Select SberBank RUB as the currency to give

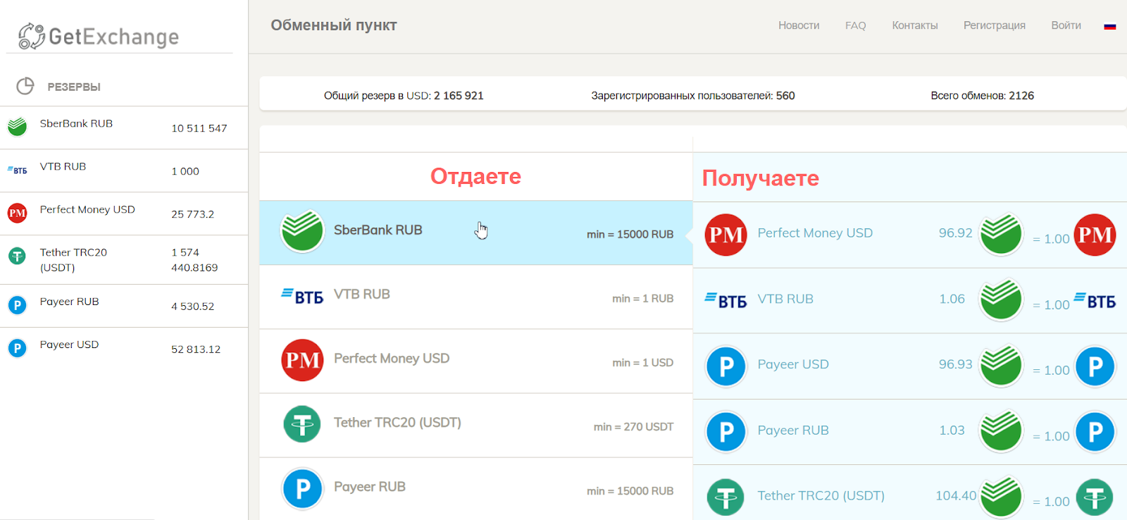476,233
